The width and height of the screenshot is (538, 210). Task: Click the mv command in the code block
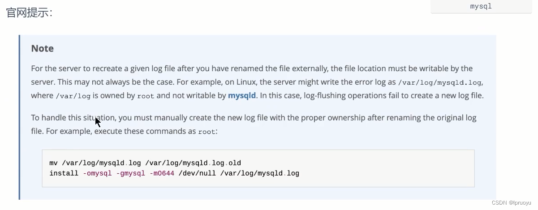tap(53, 163)
